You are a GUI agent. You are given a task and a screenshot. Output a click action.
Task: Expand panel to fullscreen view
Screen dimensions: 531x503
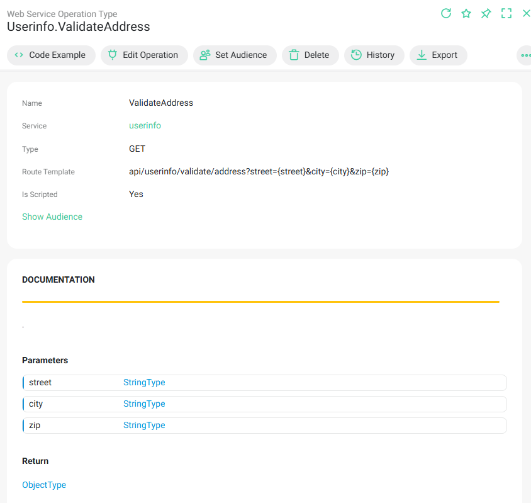pyautogui.click(x=506, y=13)
